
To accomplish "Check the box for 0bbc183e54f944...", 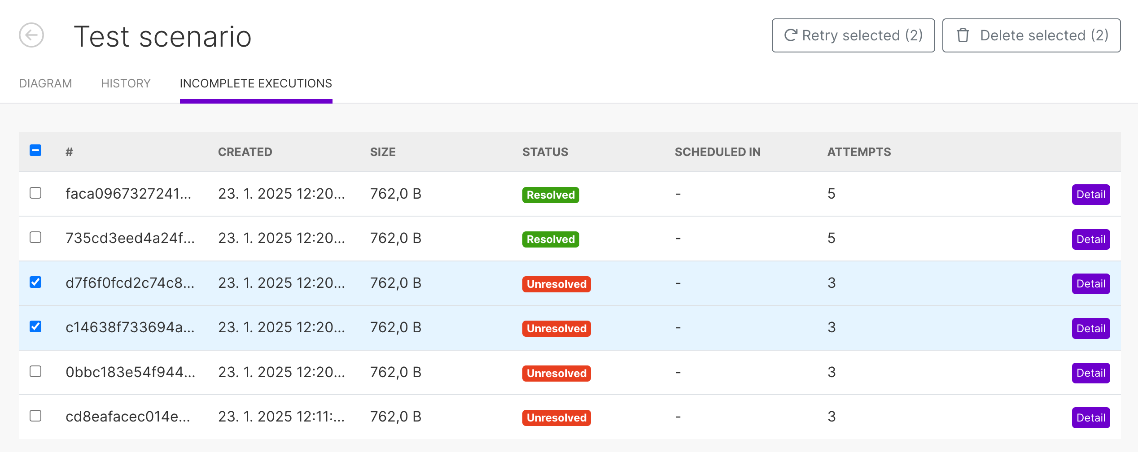I will [x=35, y=371].
